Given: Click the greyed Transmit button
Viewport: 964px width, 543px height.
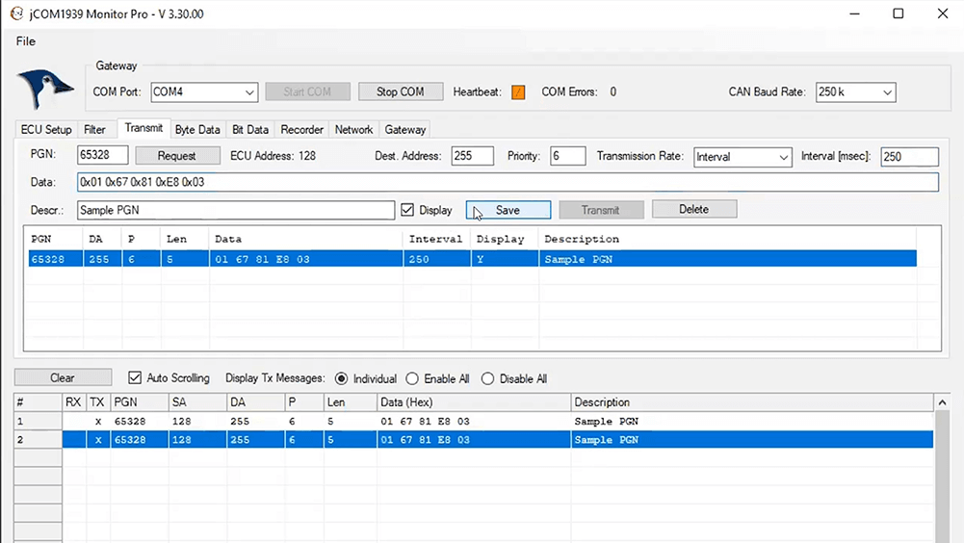Looking at the screenshot, I should 601,210.
